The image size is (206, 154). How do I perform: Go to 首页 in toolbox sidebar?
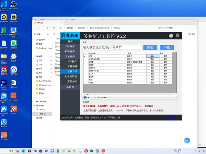coord(70,41)
